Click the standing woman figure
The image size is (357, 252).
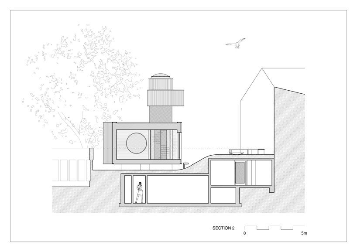point(139,192)
